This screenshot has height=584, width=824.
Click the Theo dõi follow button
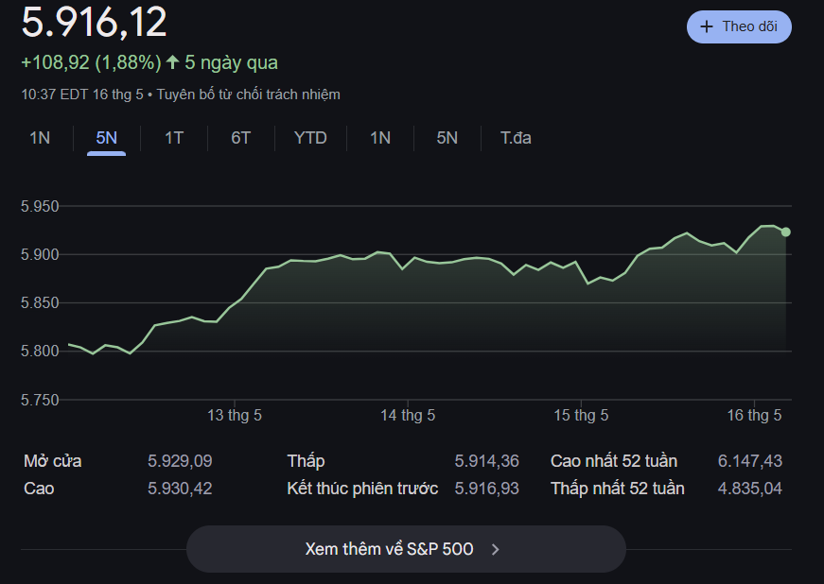739,26
